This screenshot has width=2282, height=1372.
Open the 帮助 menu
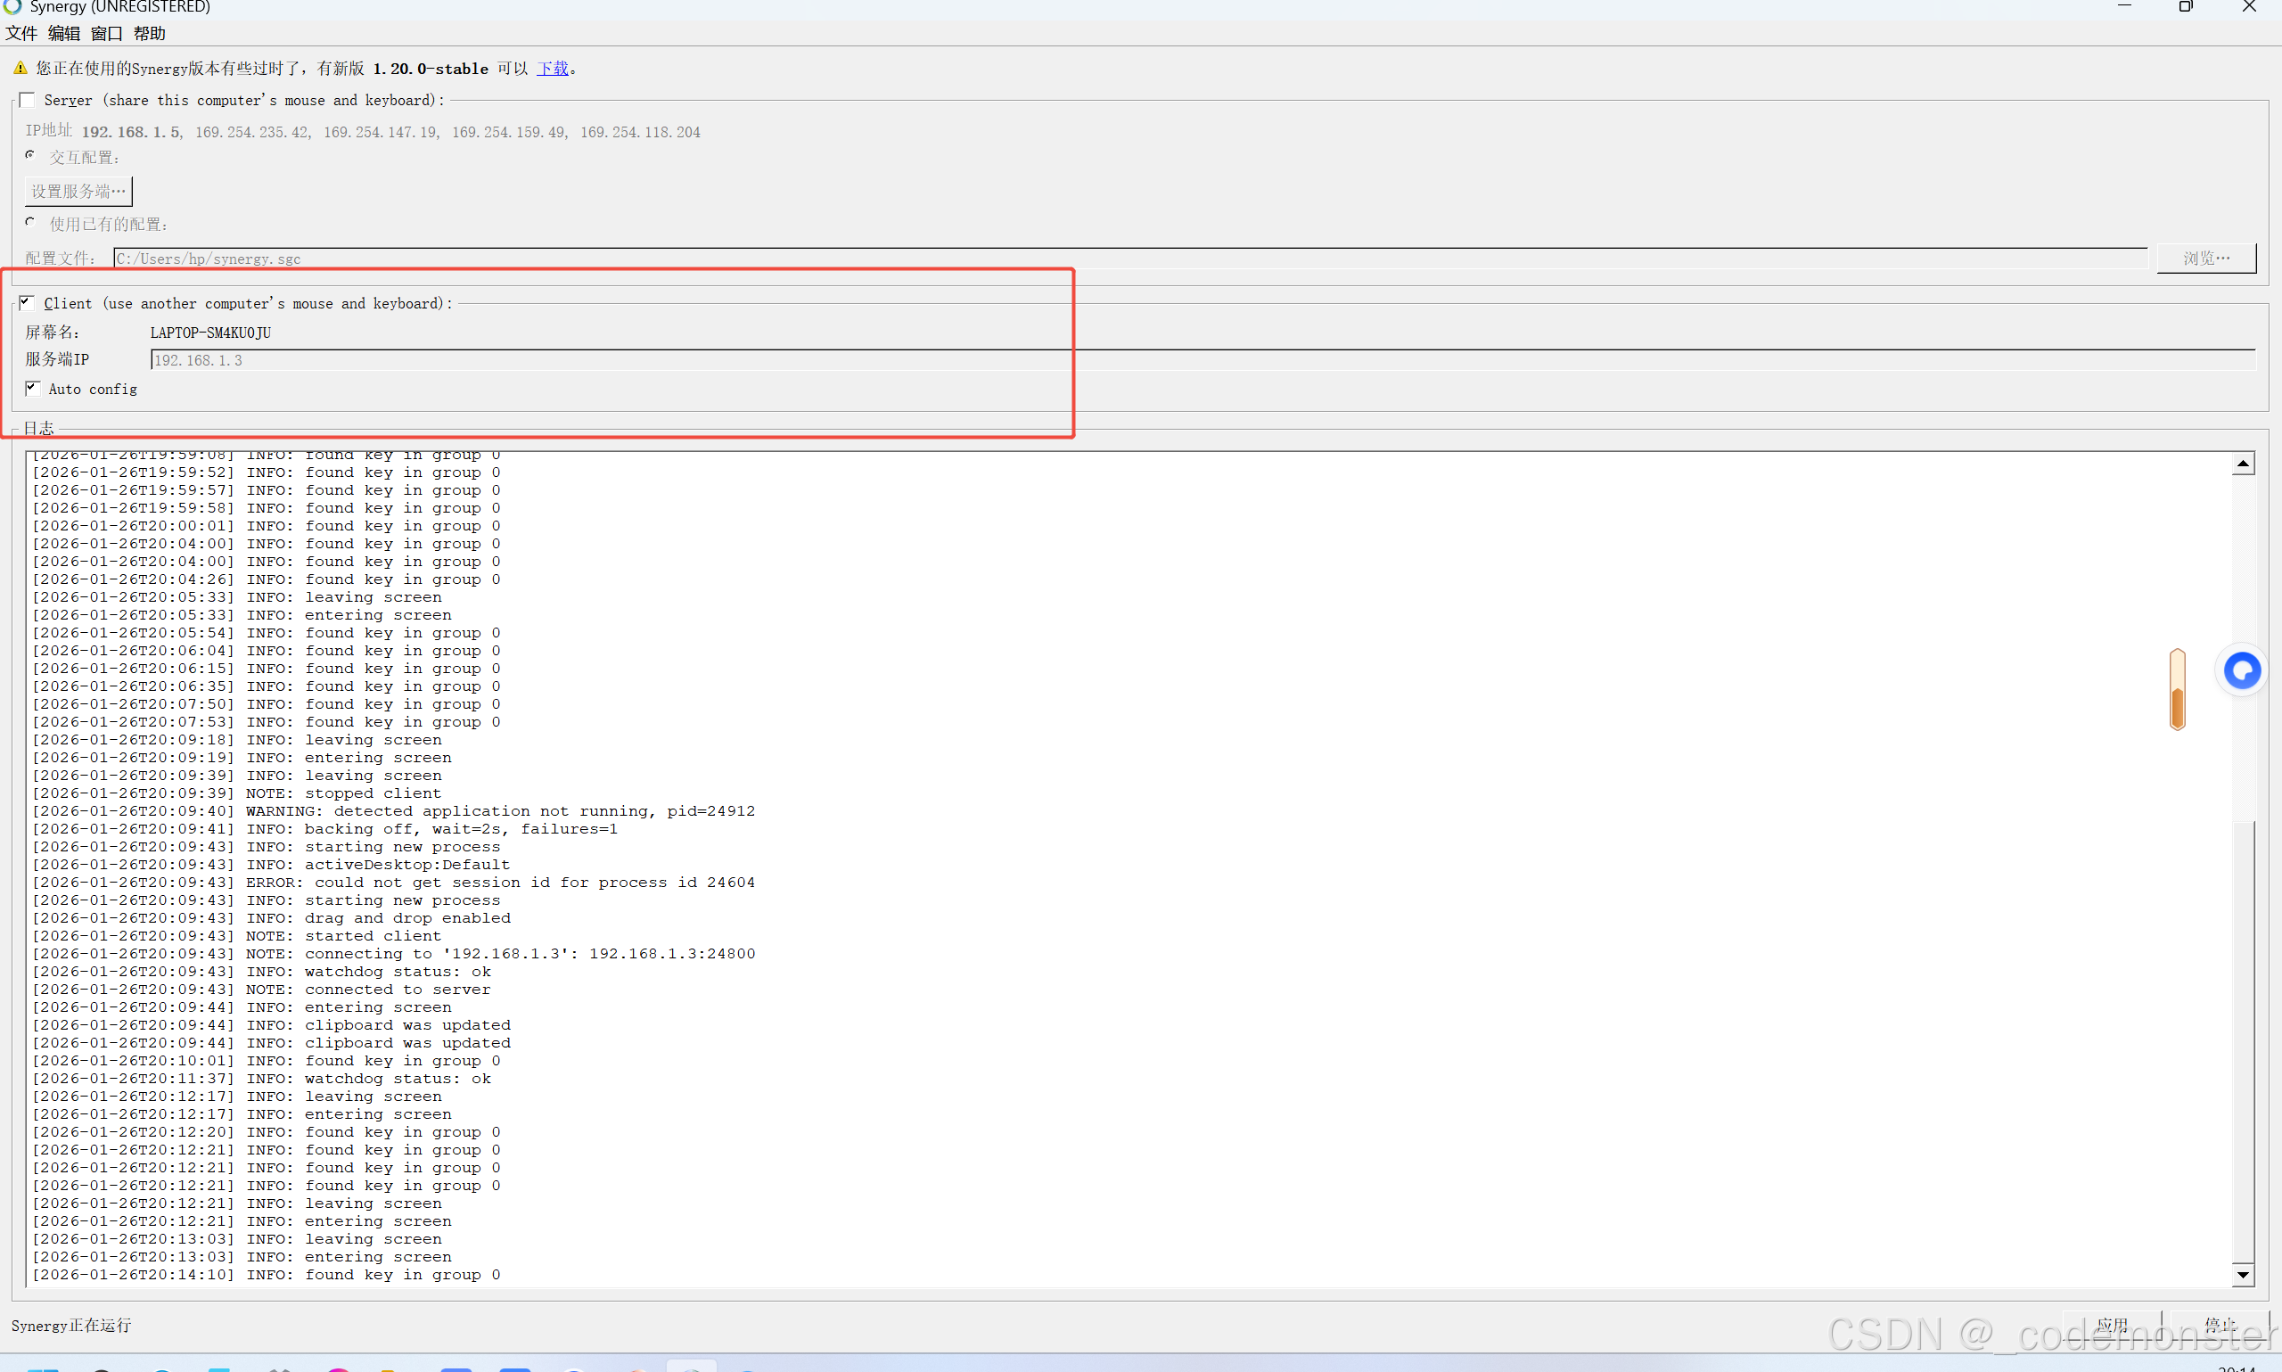[149, 33]
